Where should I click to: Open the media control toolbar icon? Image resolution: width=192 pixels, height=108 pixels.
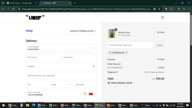tap(179, 9)
